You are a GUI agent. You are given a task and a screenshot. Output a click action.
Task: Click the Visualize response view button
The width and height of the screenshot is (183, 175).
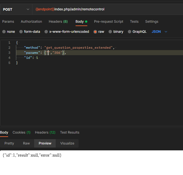(x=67, y=143)
